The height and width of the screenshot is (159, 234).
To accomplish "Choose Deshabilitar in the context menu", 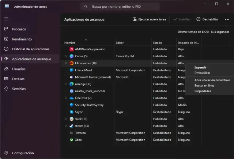I will (202, 73).
